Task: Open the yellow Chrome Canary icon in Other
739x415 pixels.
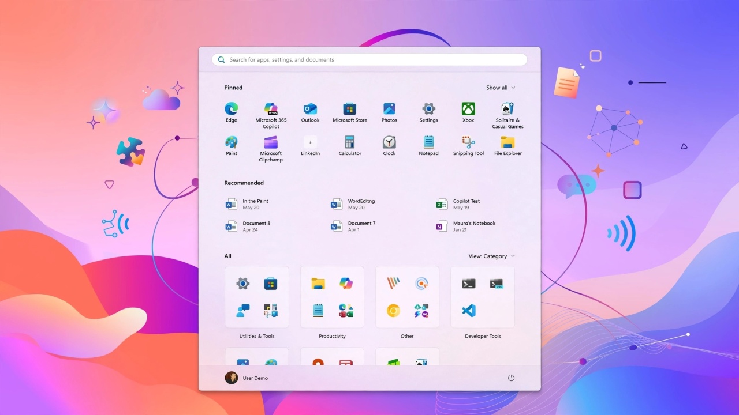Action: [x=393, y=311]
